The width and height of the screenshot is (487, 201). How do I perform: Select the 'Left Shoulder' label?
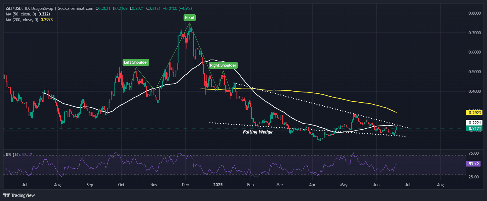(136, 62)
